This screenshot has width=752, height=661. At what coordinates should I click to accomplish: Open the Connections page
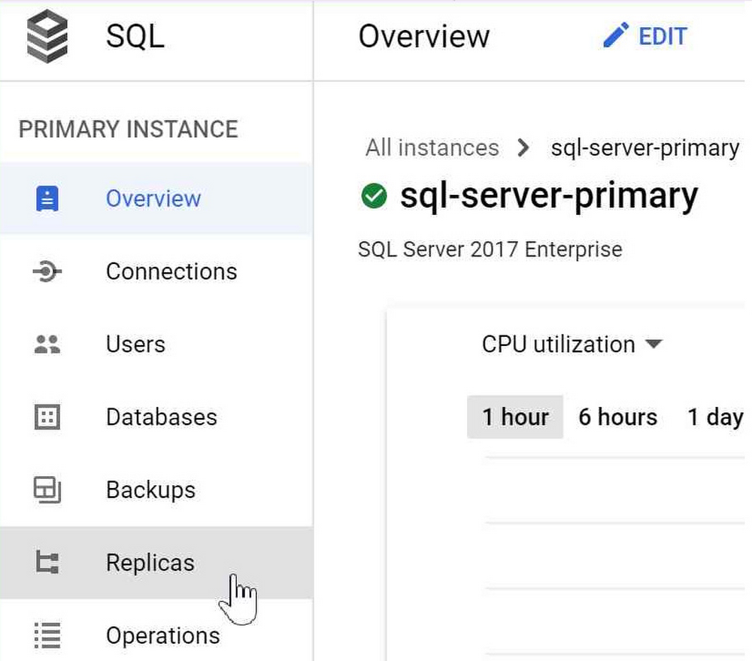point(156,271)
